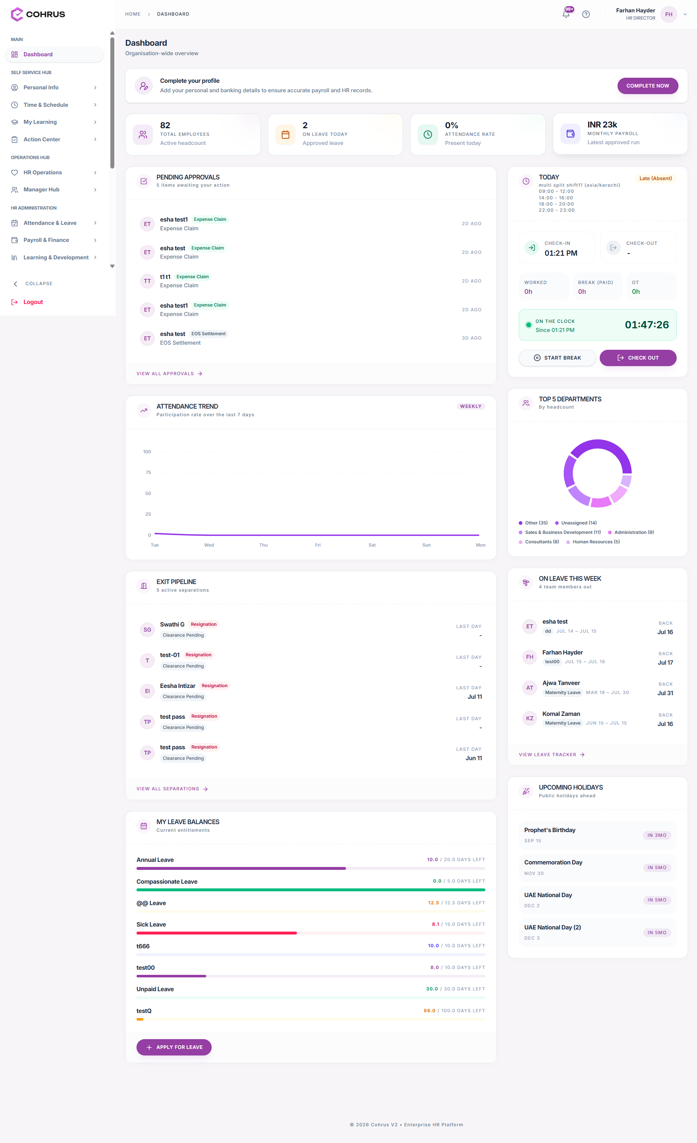Click the Time & Schedule clock icon

point(15,105)
